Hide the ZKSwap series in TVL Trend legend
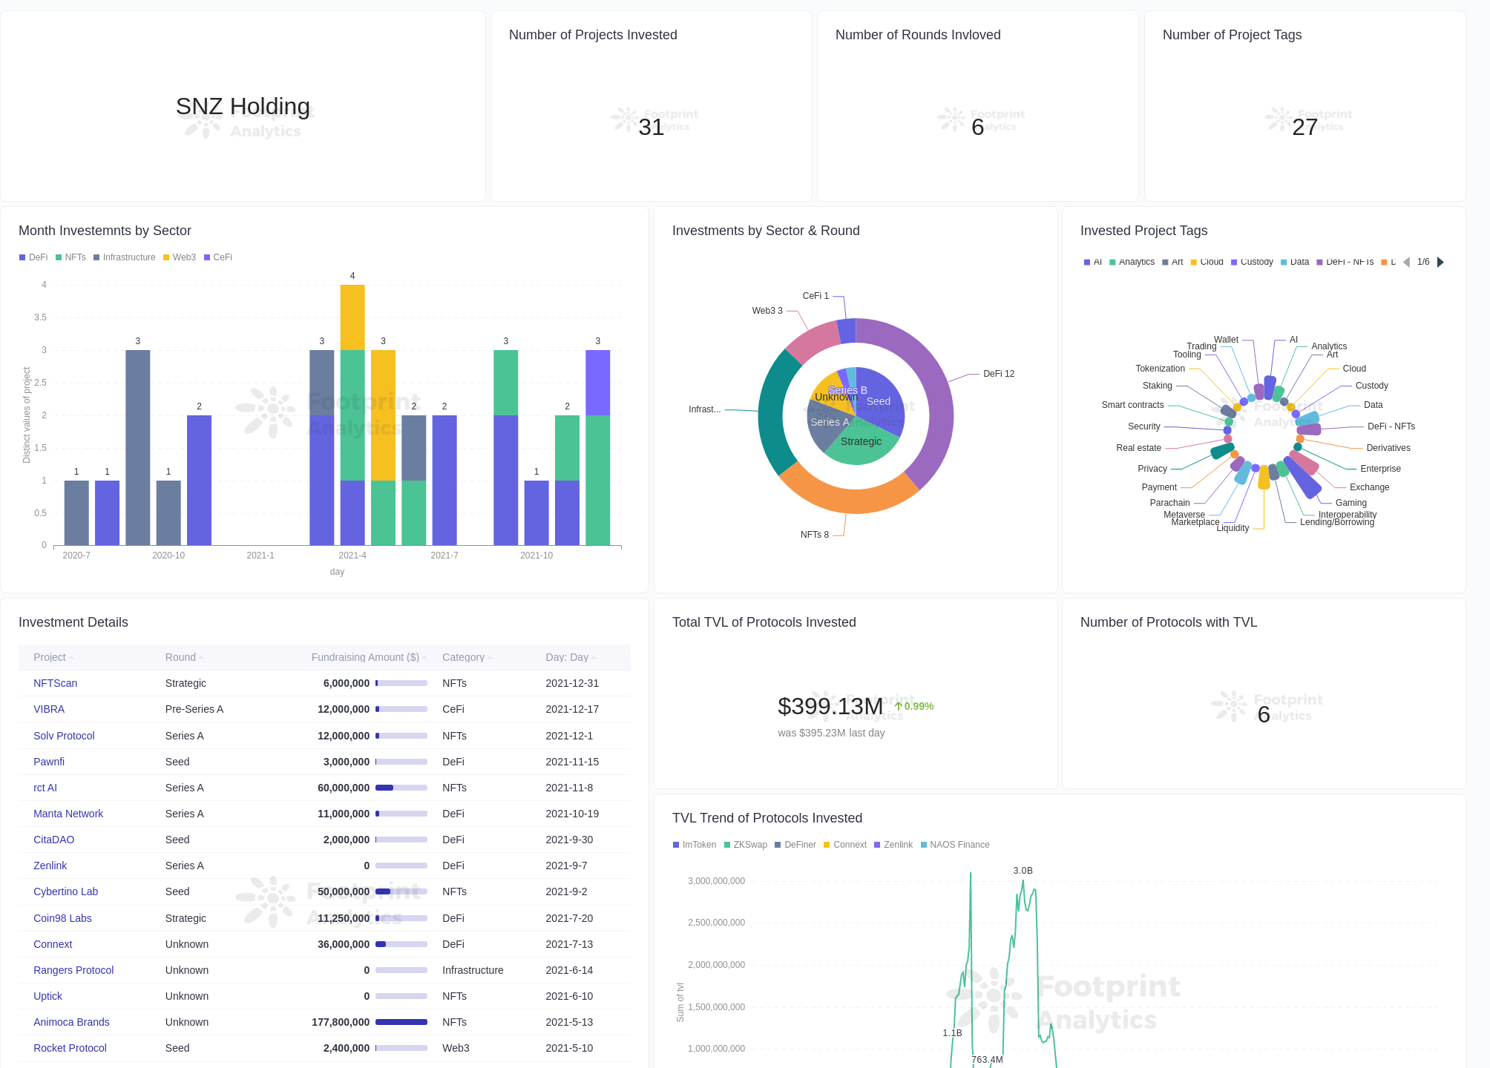Screen dimensions: 1490x1068 pos(746,844)
